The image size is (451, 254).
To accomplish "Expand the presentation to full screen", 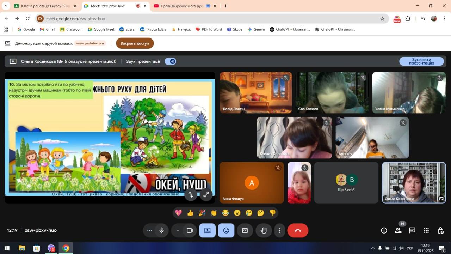I will (206, 194).
